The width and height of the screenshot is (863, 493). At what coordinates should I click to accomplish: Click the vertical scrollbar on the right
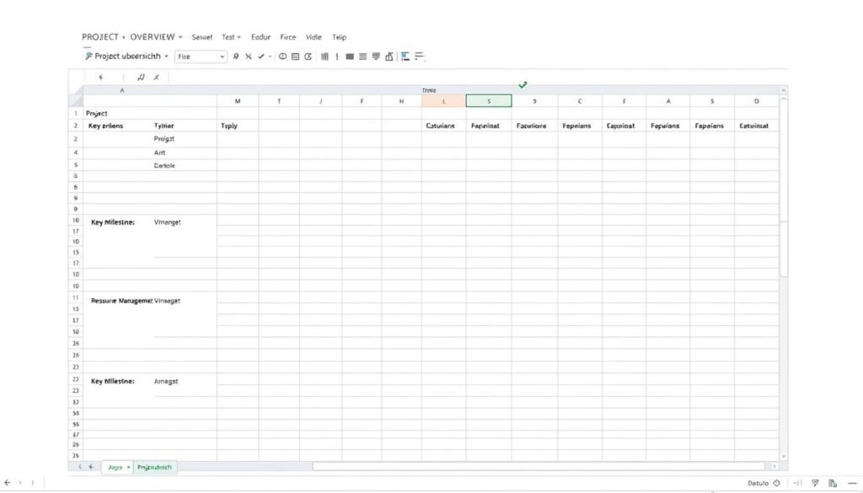784,249
